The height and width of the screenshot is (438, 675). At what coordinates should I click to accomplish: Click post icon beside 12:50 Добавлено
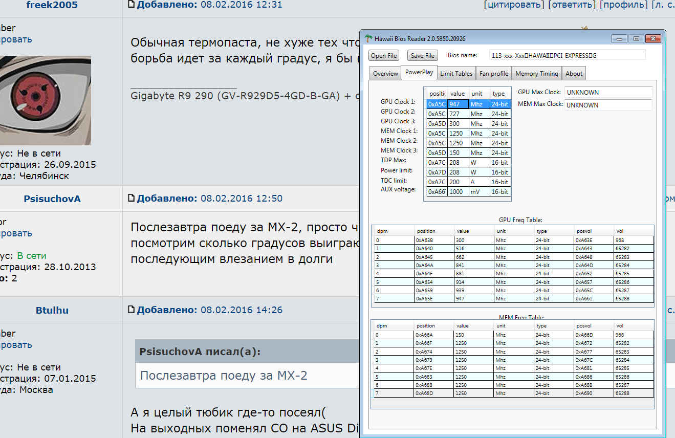(132, 198)
